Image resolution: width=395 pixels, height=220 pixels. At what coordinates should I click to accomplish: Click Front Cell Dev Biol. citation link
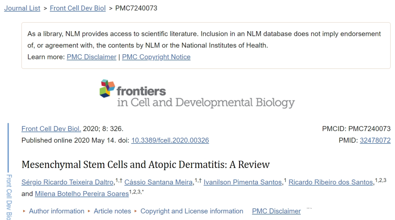click(x=51, y=129)
